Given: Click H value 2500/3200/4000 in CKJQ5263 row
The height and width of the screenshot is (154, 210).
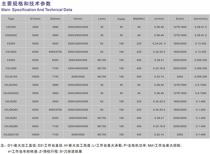Looking at the screenshot, I should pyautogui.click(x=78, y=110).
